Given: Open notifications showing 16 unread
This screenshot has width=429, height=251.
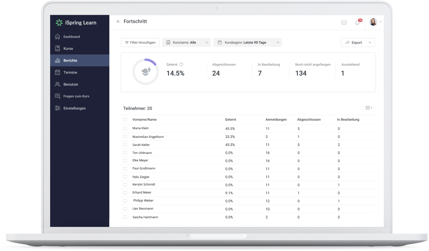Looking at the screenshot, I should click(x=357, y=23).
